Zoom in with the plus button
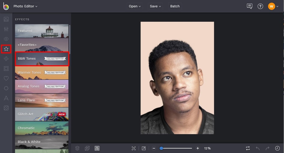Screen dimensions: 284x153 (x=198, y=148)
